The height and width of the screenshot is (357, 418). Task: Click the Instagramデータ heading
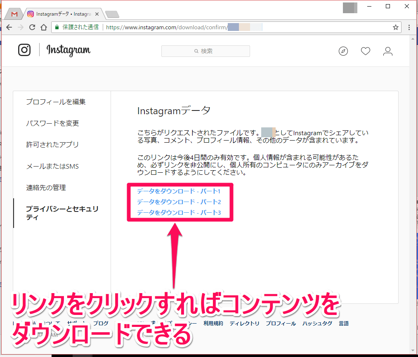coord(174,110)
